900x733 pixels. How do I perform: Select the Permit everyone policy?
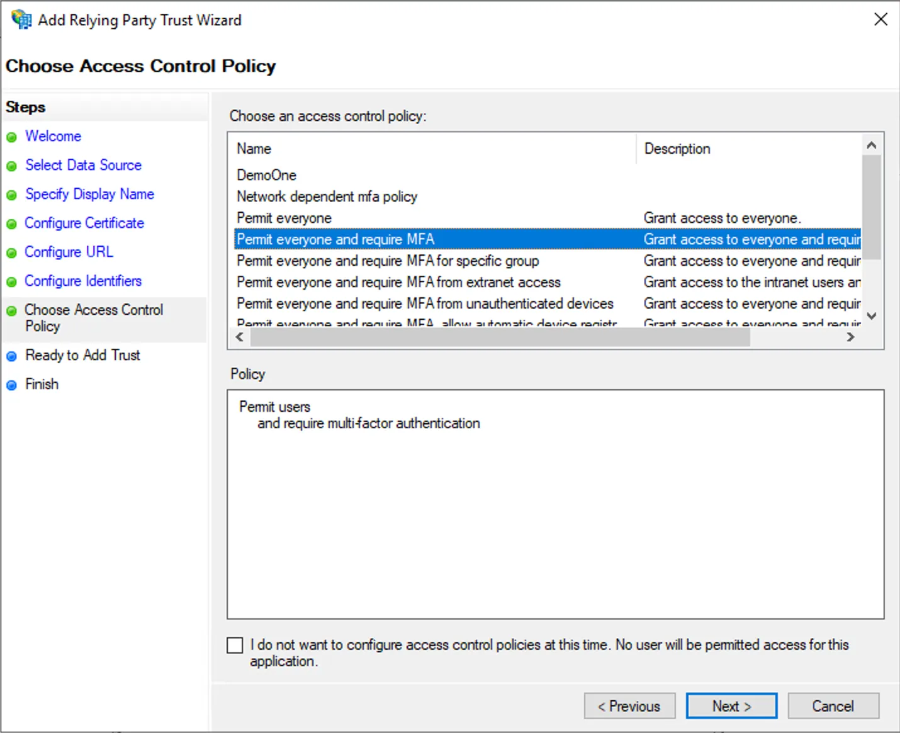(284, 218)
